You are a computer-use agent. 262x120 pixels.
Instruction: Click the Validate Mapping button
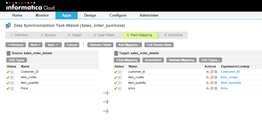pos(181,60)
